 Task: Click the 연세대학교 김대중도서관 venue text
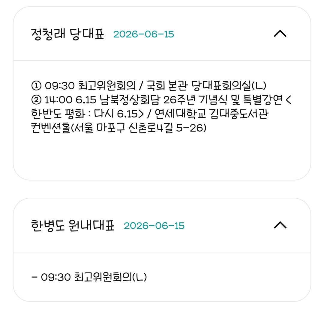click(211, 114)
